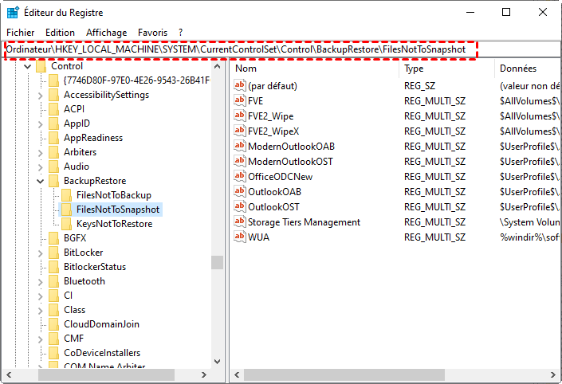
Task: Click the folder icon of BackupRestore
Action: click(x=53, y=181)
